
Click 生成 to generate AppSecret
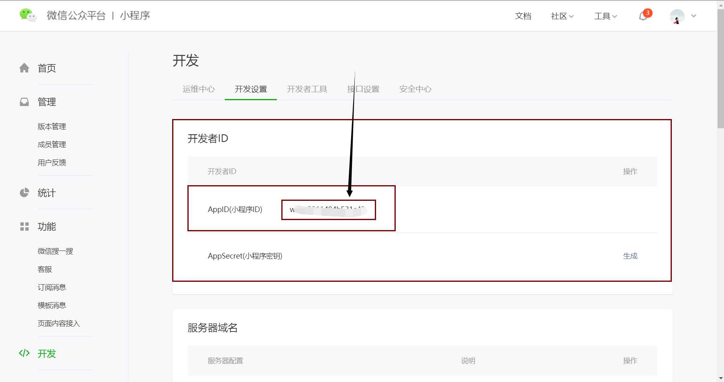click(x=630, y=256)
